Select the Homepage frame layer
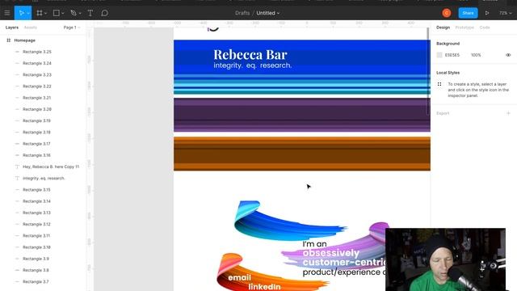Viewport: 517px width, 291px height. (25, 40)
